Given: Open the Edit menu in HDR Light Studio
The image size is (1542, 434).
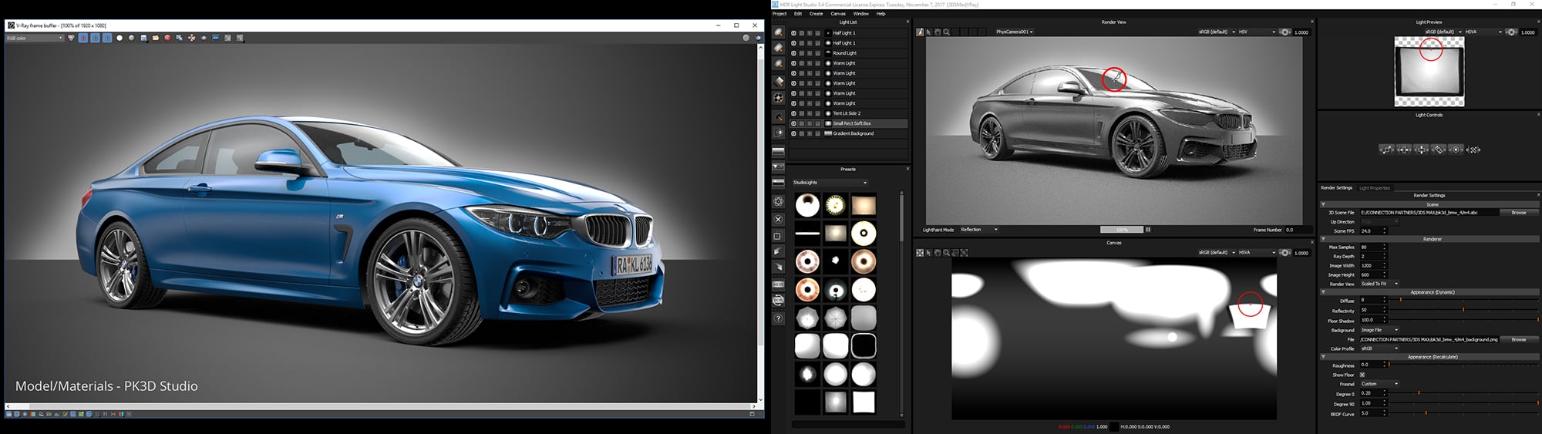Looking at the screenshot, I should coord(798,14).
